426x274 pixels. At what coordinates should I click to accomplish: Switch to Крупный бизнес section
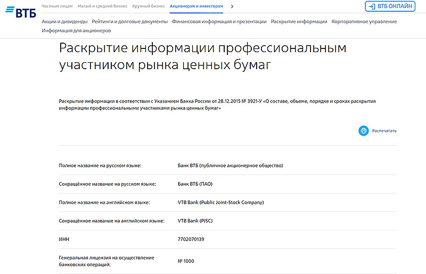tap(149, 6)
